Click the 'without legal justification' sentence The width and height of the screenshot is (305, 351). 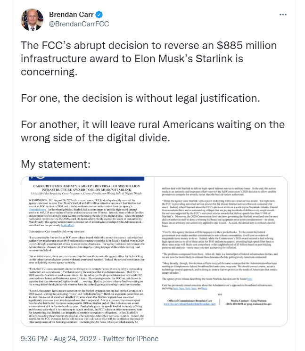(x=140, y=98)
